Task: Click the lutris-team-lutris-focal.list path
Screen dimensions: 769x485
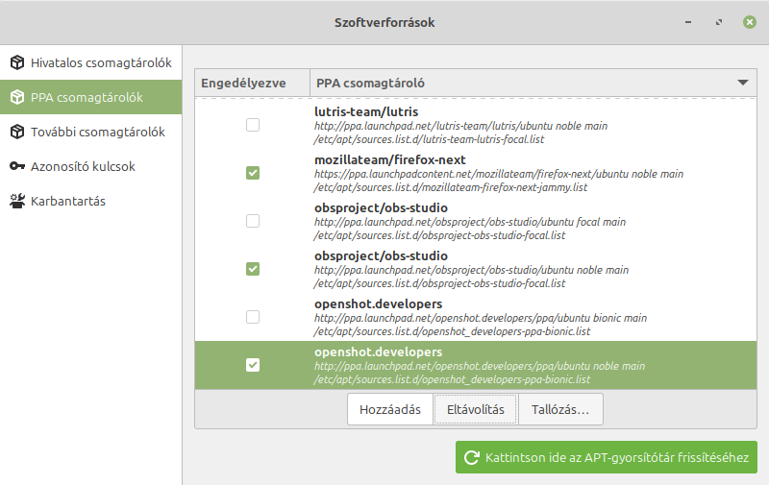Action: [x=429, y=139]
